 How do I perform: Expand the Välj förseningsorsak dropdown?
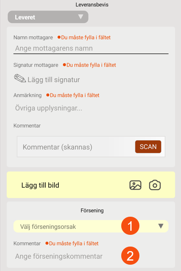point(91,226)
